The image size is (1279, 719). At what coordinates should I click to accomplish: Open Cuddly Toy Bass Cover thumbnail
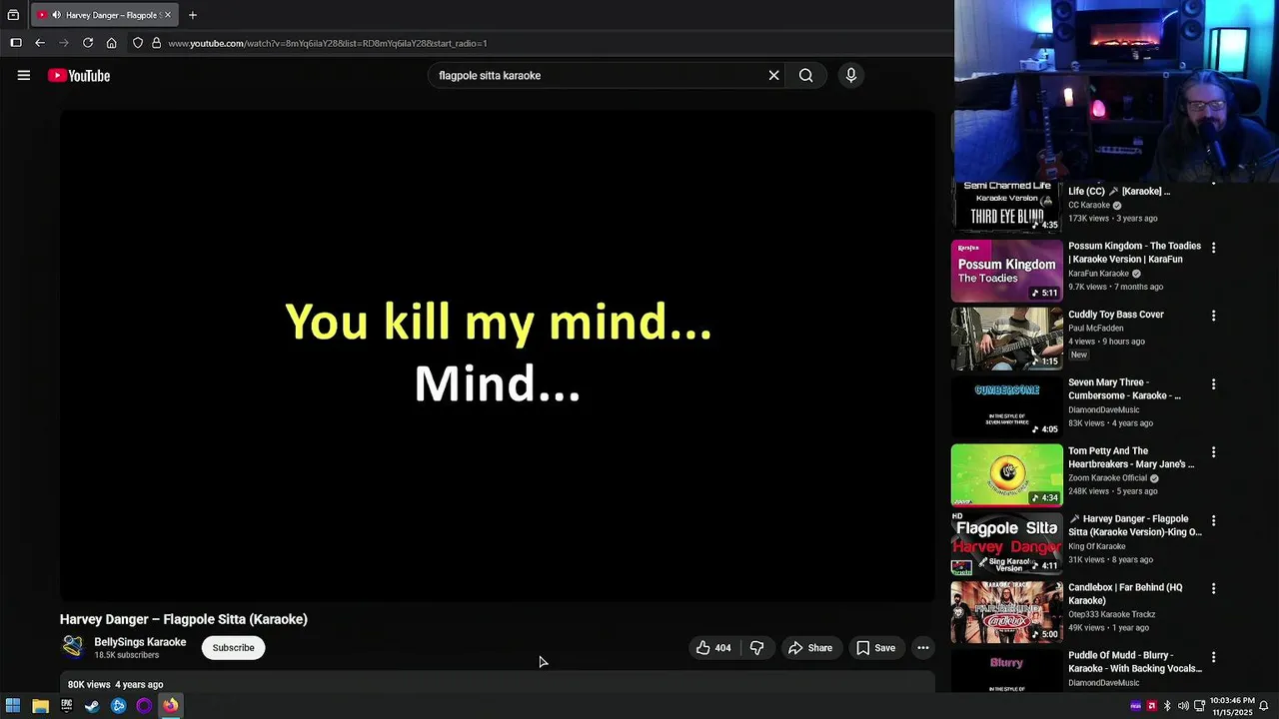pos(1007,340)
